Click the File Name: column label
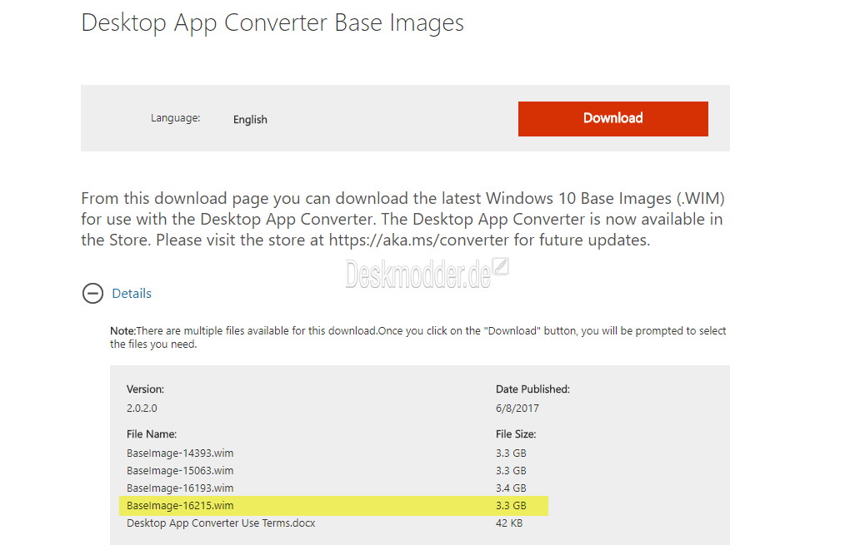 [x=152, y=434]
